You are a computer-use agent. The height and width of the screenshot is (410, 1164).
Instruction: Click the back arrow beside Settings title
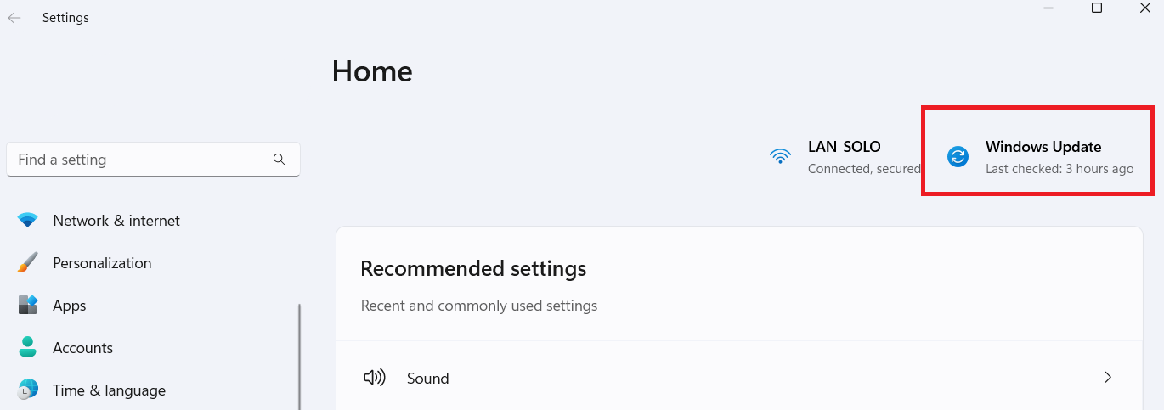tap(14, 18)
